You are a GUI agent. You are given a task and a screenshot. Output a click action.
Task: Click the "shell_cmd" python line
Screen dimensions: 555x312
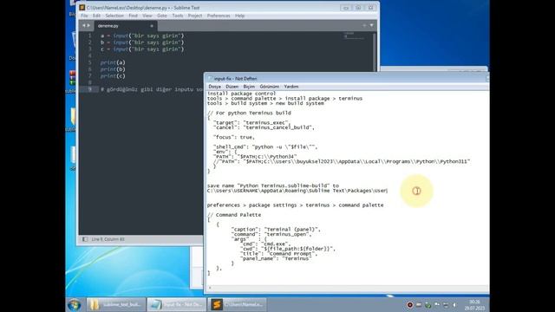[x=265, y=146]
